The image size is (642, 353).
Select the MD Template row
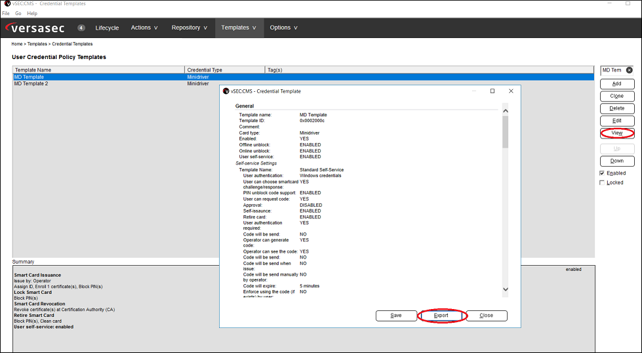[304, 77]
